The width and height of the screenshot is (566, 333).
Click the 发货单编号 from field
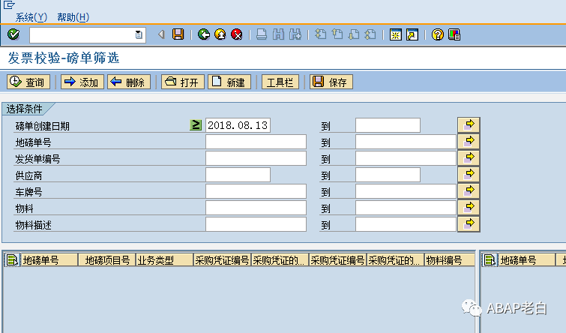tap(256, 158)
